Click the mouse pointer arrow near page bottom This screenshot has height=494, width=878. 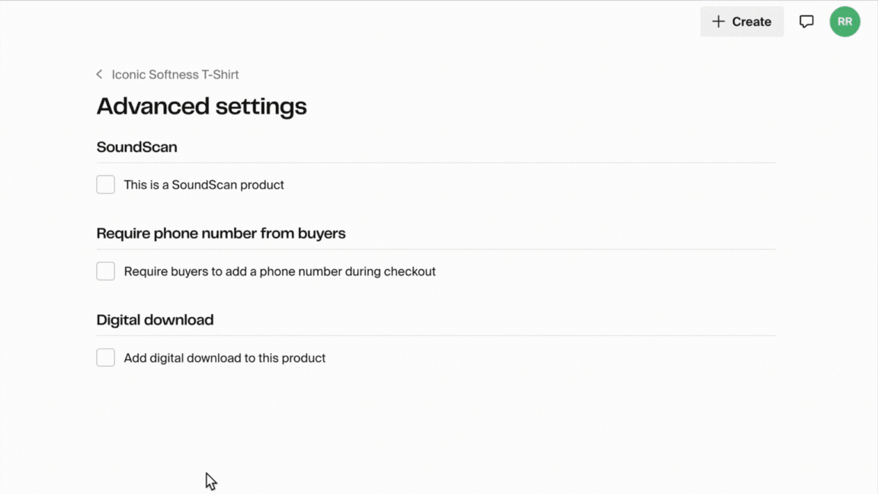pos(210,481)
